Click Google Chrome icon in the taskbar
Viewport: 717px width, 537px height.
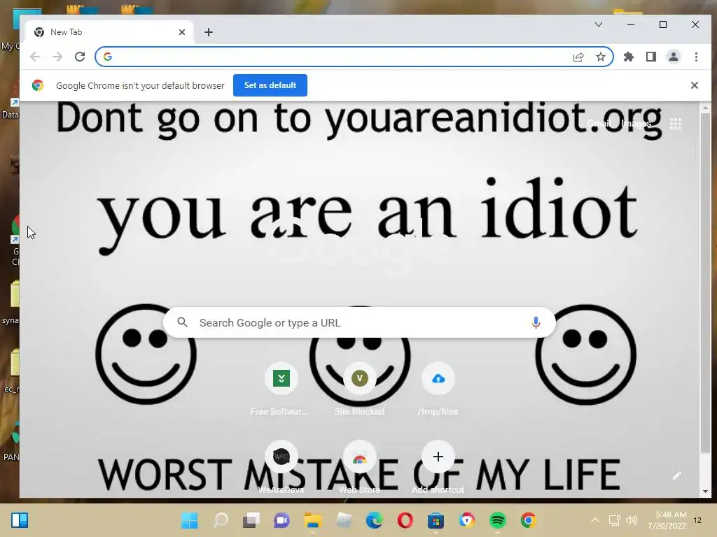pos(528,520)
